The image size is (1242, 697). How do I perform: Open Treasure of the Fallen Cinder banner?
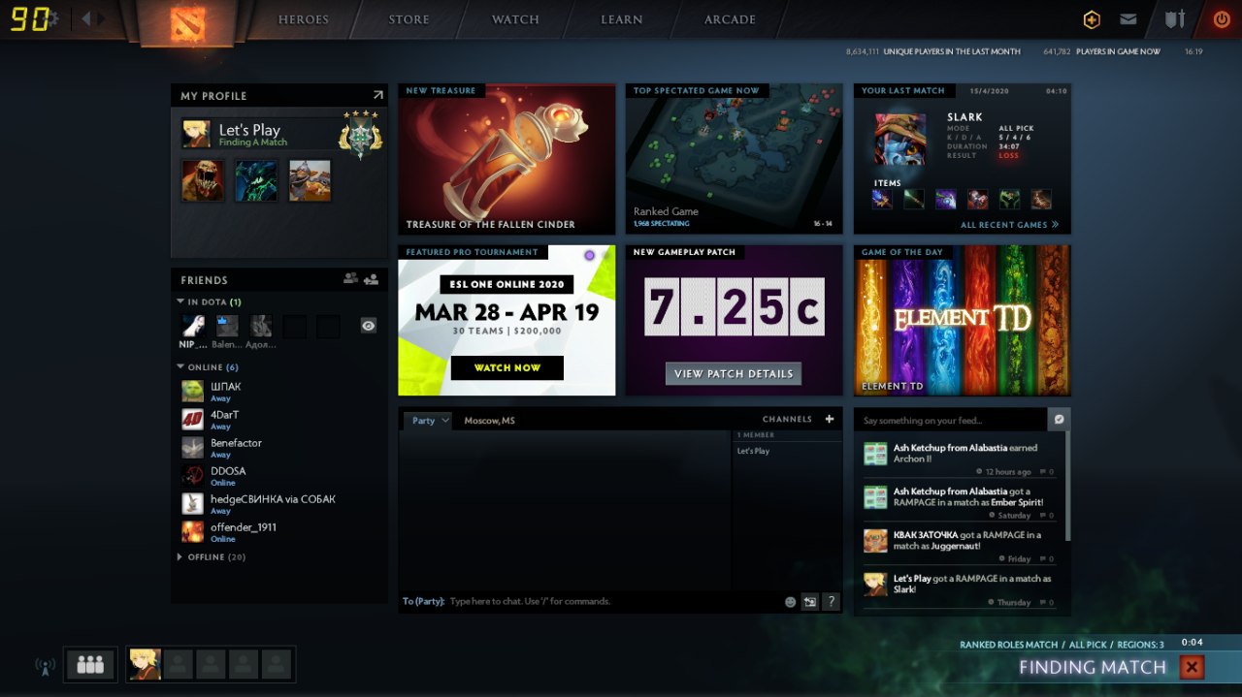click(x=507, y=159)
